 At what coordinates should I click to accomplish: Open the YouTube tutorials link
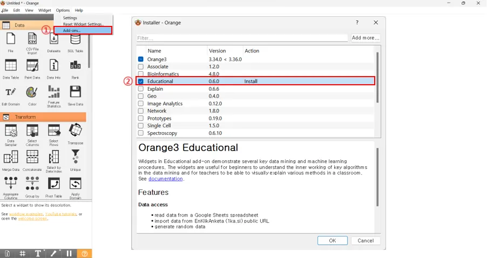61,214
